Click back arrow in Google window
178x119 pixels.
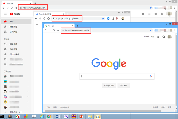[x=46, y=30]
